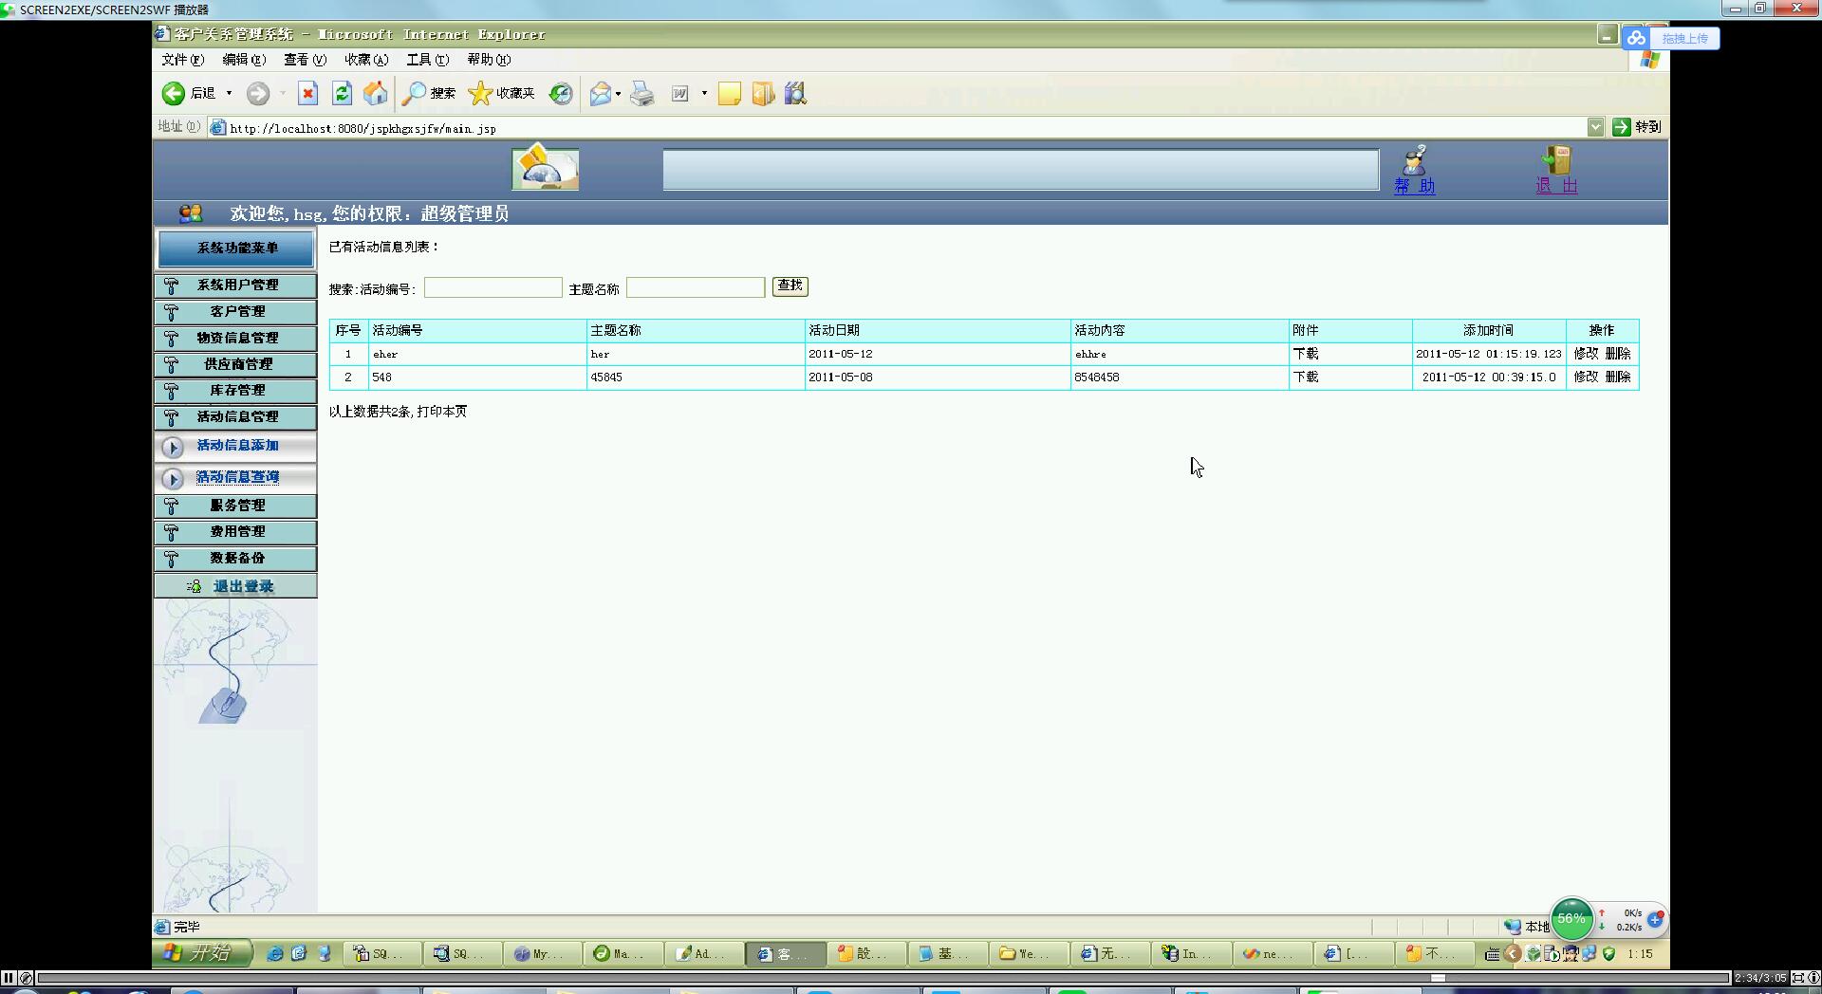Expand 费用管理 menu section
1822x994 pixels.
[x=235, y=532]
